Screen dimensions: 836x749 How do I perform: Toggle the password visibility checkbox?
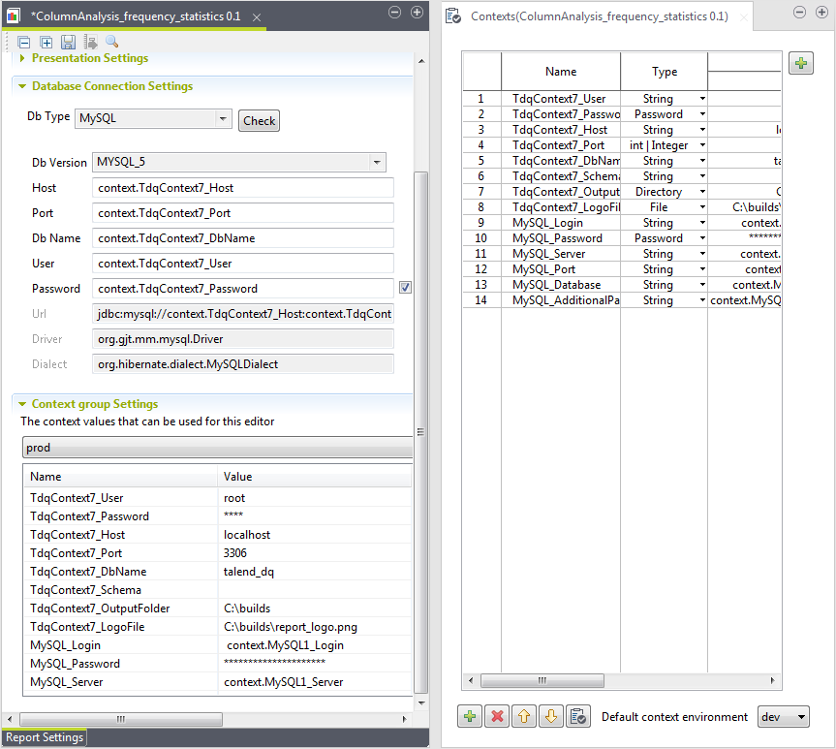pos(405,287)
